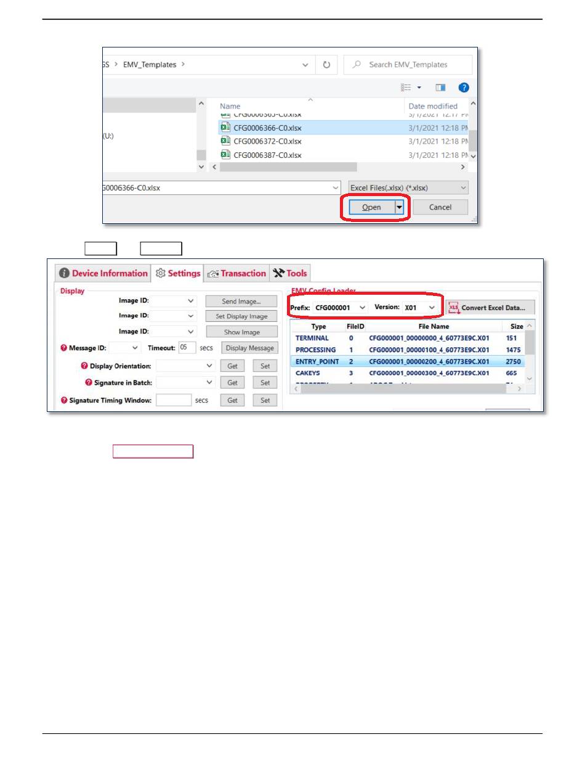Click the Timeout seconds input field
585x777 pixels.
(187, 348)
